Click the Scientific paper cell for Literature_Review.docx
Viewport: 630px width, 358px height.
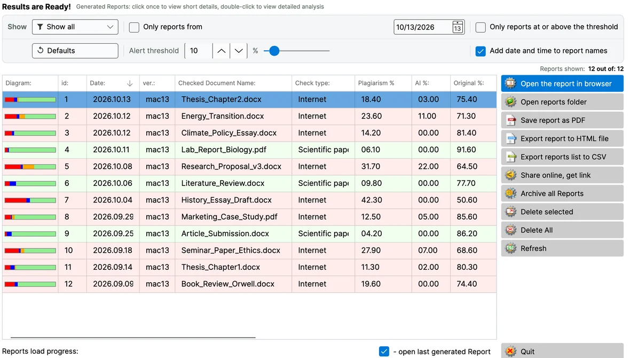click(x=324, y=183)
